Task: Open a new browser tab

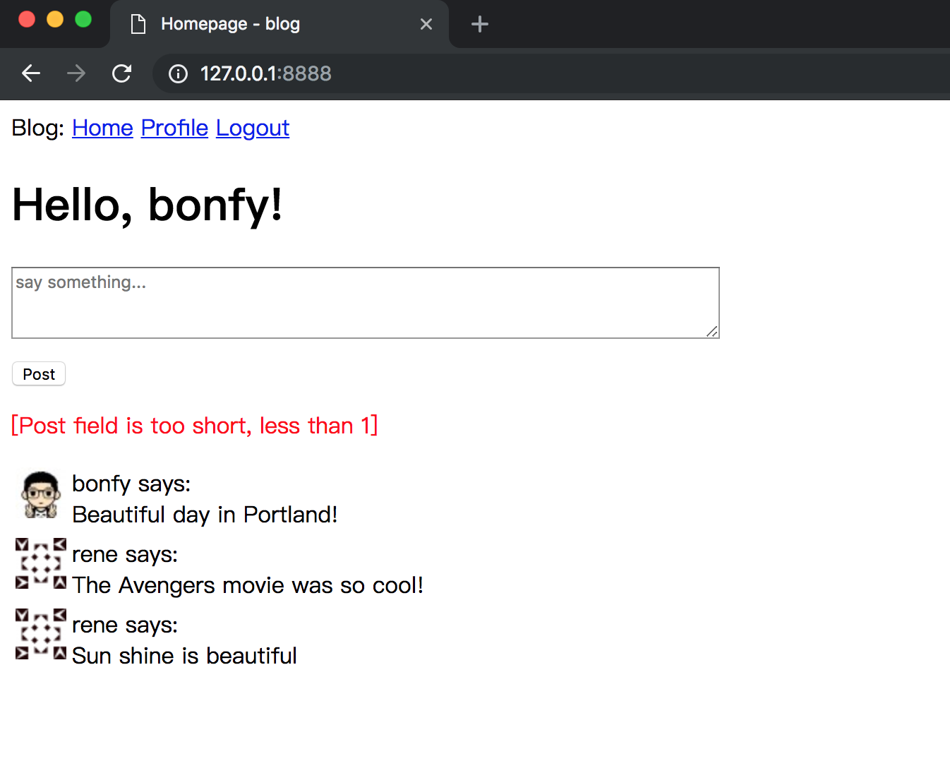Action: [480, 24]
